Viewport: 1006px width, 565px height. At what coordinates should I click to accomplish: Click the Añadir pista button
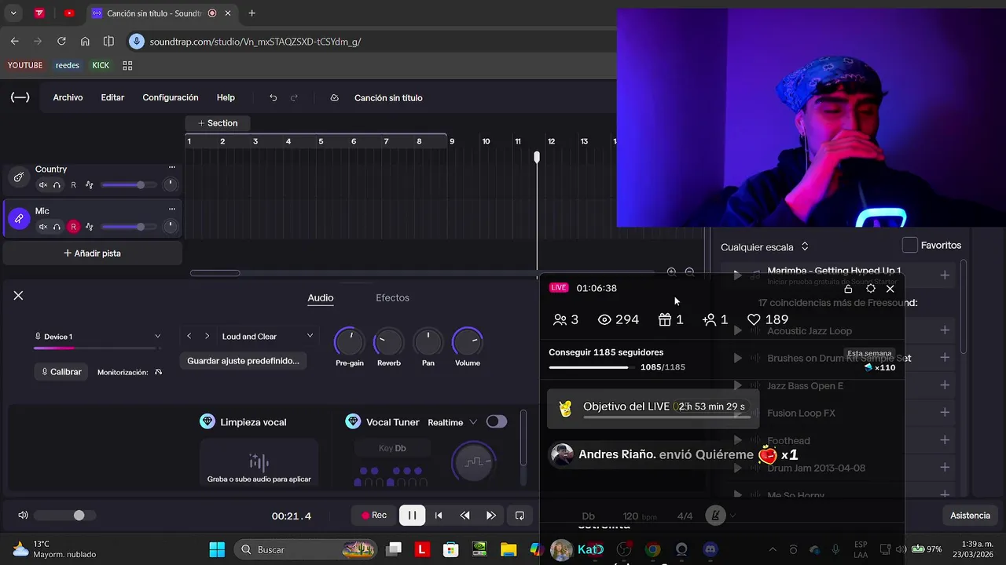pyautogui.click(x=93, y=253)
